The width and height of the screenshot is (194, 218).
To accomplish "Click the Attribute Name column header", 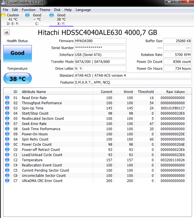I will click(x=57, y=92).
